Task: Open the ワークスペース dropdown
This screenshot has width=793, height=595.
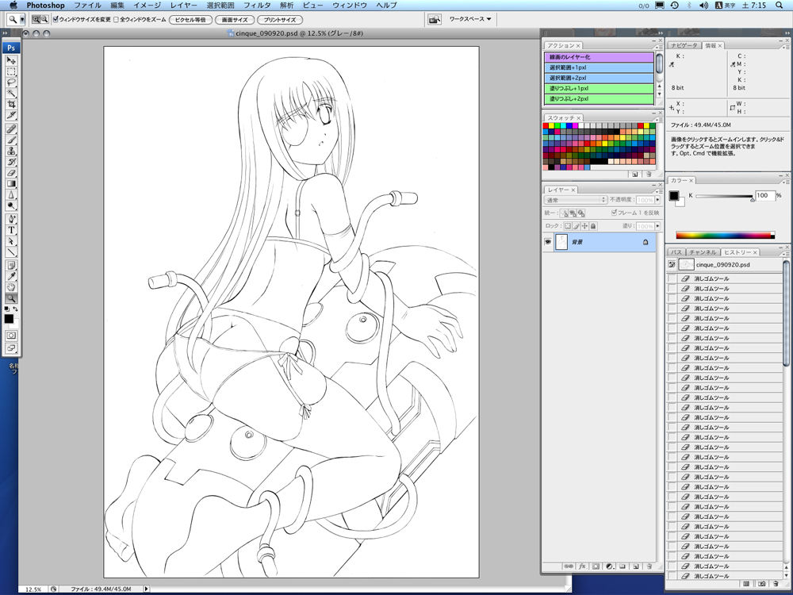Action: coord(470,19)
